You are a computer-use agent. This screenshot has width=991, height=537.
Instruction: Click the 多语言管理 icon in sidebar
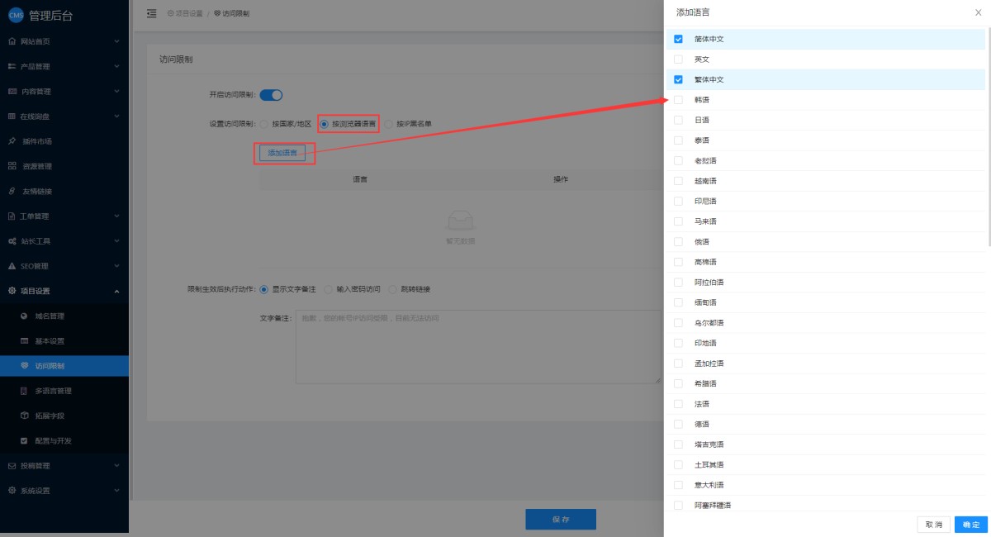pos(24,391)
